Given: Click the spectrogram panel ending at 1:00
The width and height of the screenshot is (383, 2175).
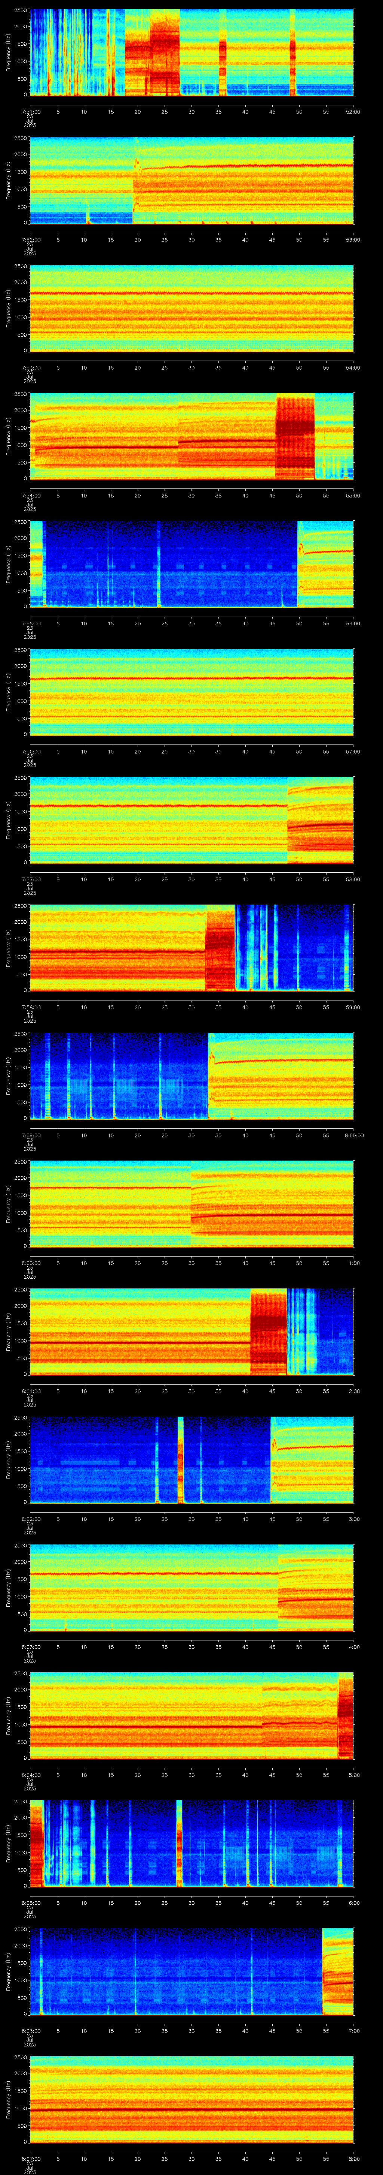Looking at the screenshot, I should coord(192,1204).
